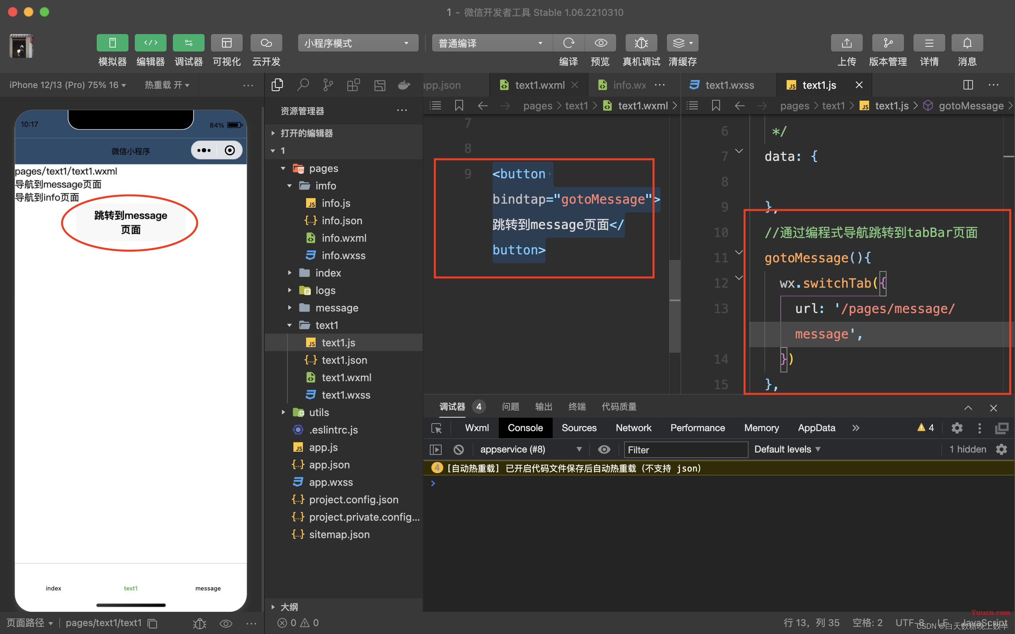Screen dimensions: 1015x634
Task: Switch to the 终端 terminal tab
Action: click(577, 407)
